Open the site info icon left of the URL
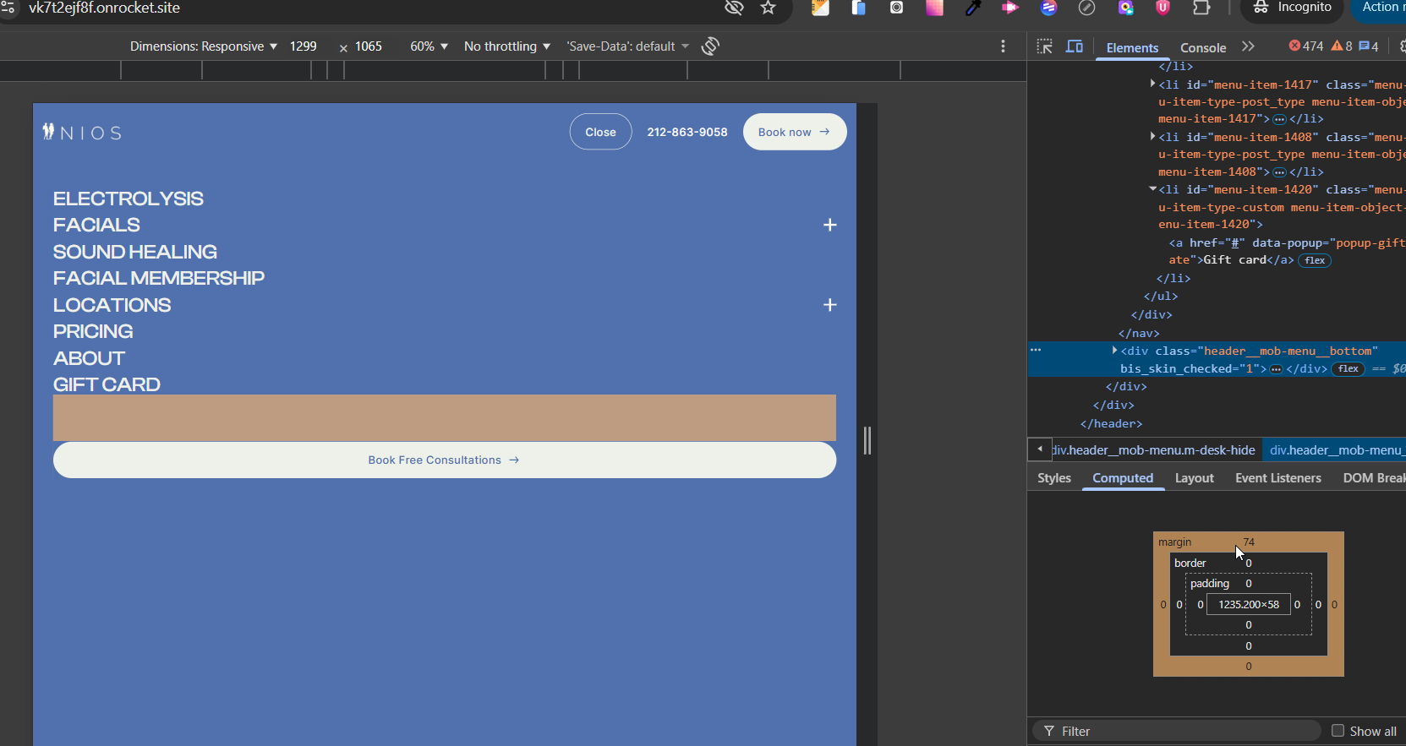The width and height of the screenshot is (1406, 746). click(x=8, y=8)
